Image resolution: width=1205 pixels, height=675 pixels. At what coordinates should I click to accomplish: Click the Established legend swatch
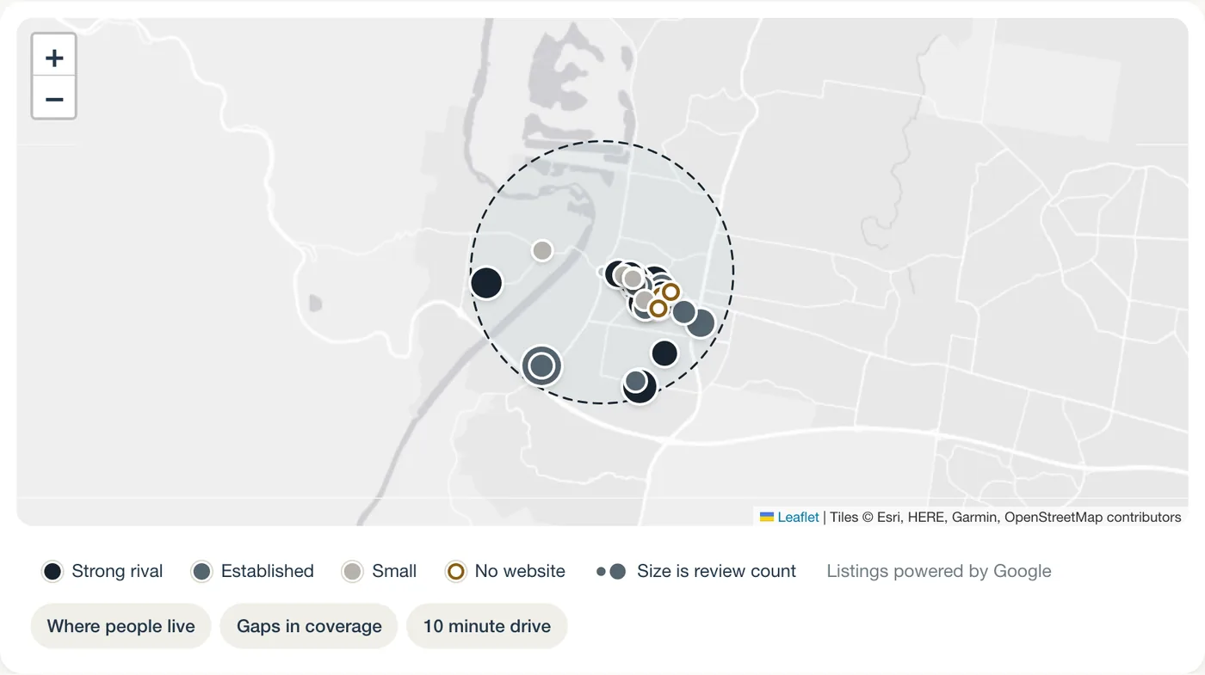(x=201, y=572)
